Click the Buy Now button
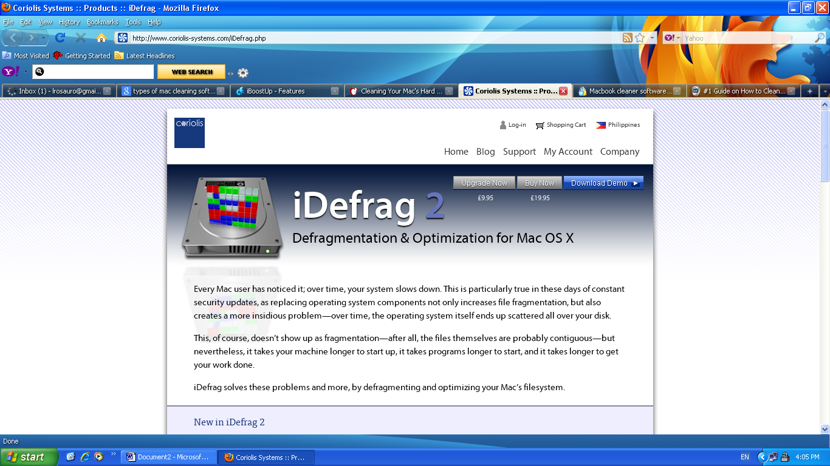Viewport: 830px width, 466px height. tap(540, 183)
